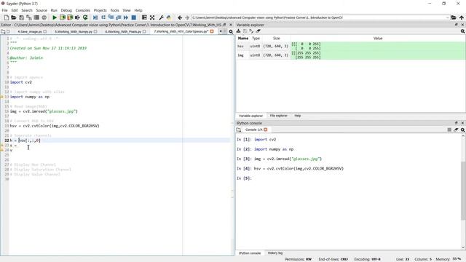Open the Run menu

[x=54, y=10]
